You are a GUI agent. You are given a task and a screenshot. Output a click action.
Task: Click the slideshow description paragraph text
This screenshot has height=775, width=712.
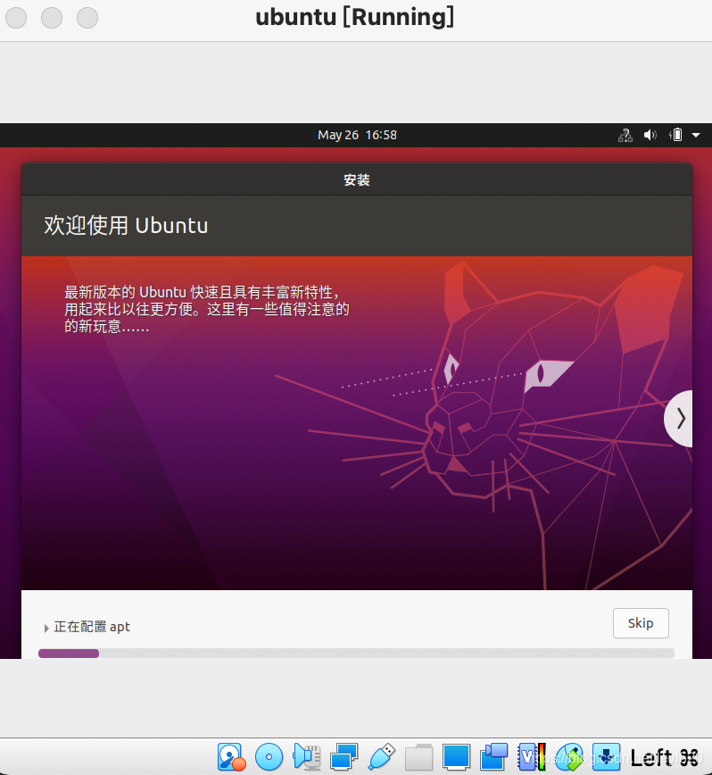point(207,310)
